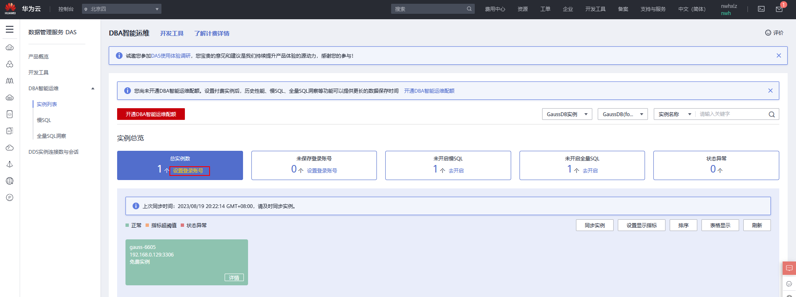Open 企业 in the top menu
This screenshot has height=297, width=796.
pos(568,9)
